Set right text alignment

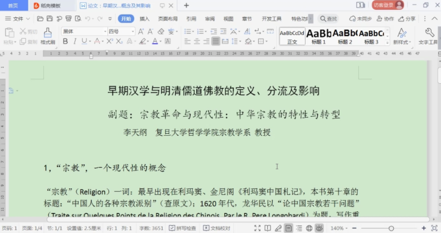pos(206,41)
